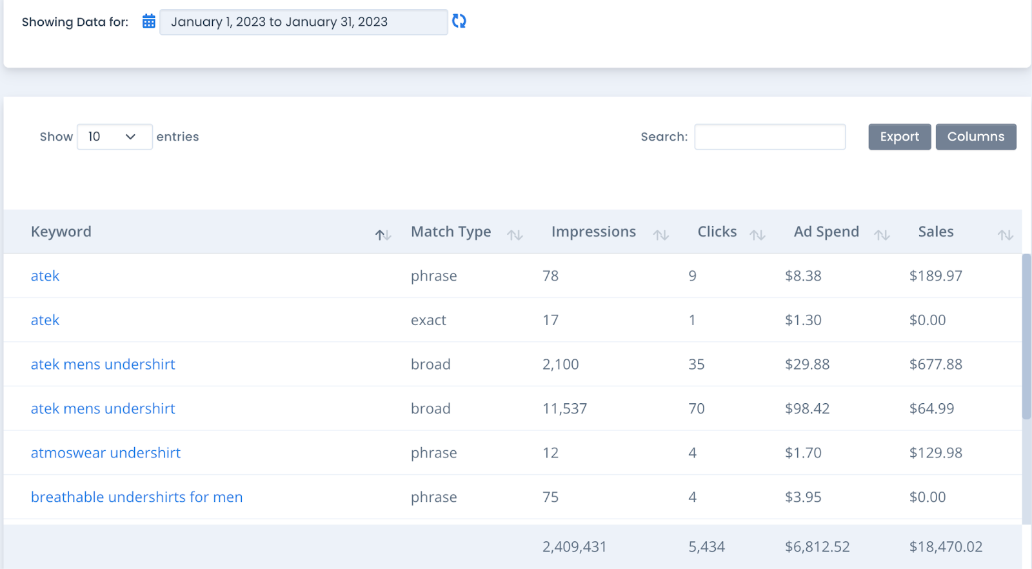Open the date range picker field
Image resolution: width=1032 pixels, height=569 pixels.
pos(303,22)
